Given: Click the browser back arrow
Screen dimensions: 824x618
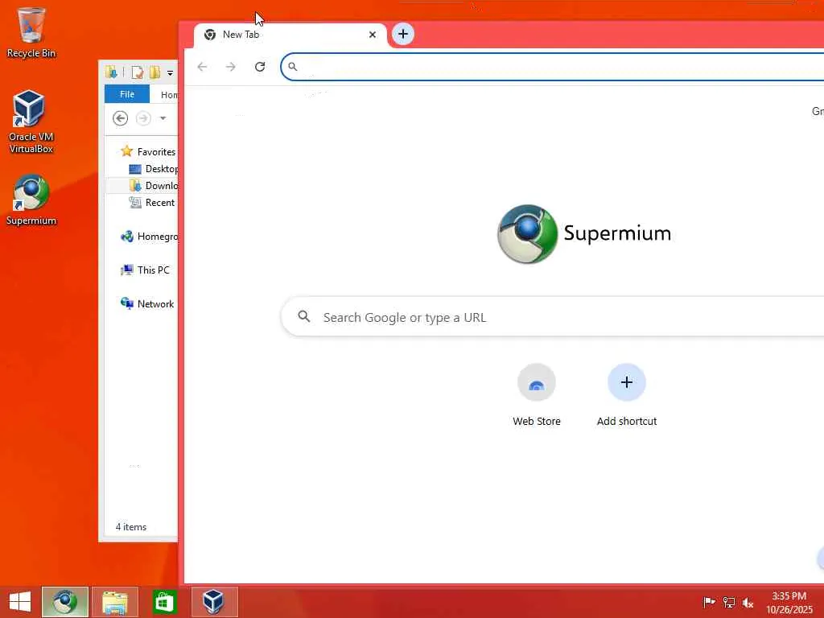Looking at the screenshot, I should click(x=202, y=67).
